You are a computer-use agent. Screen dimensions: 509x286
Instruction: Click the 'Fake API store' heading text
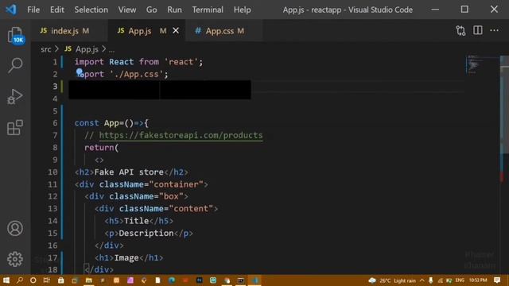point(129,172)
